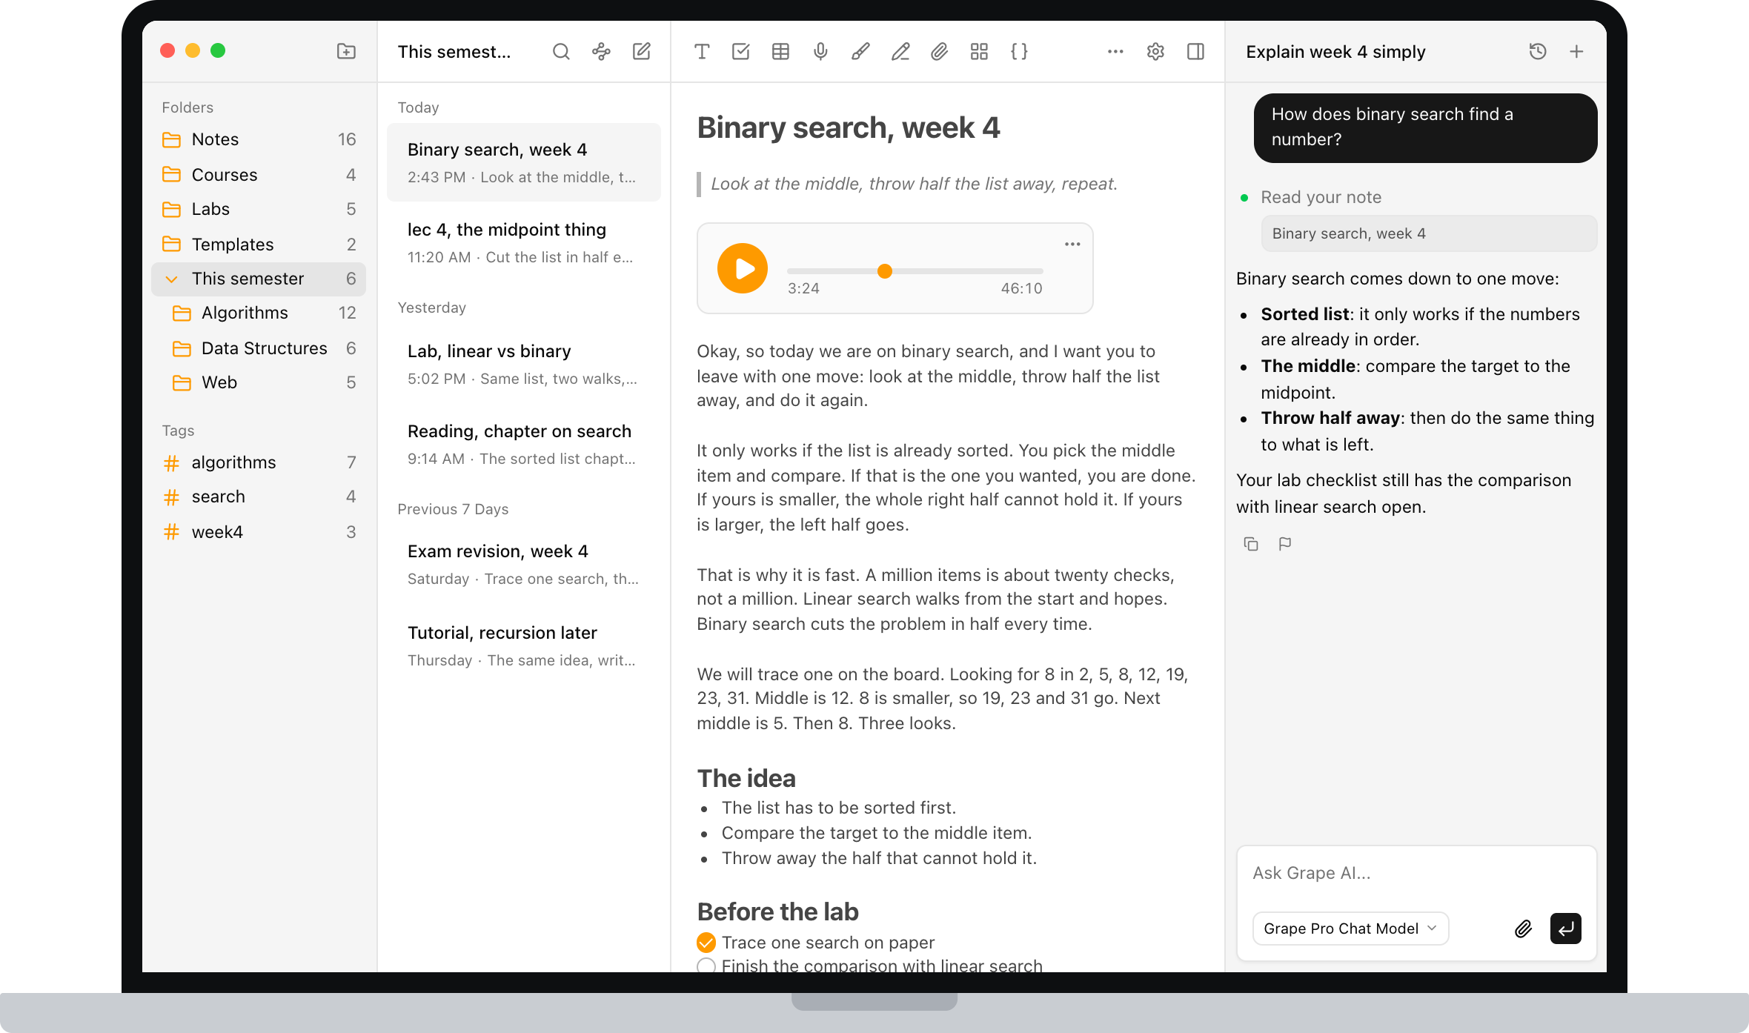The height and width of the screenshot is (1033, 1749).
Task: Toggle the right side panel
Action: point(1195,51)
